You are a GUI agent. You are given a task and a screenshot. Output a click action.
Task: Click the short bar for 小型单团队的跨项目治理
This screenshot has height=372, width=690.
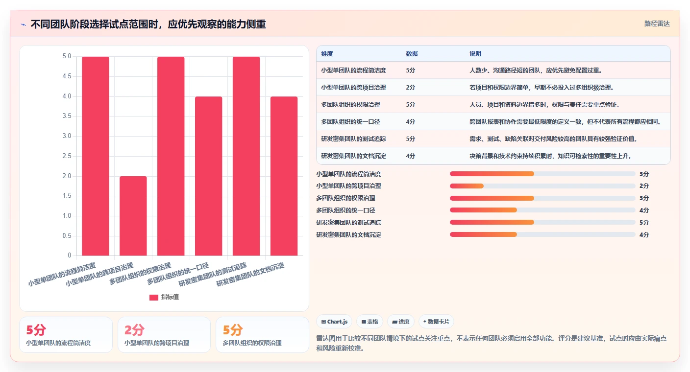tap(133, 216)
